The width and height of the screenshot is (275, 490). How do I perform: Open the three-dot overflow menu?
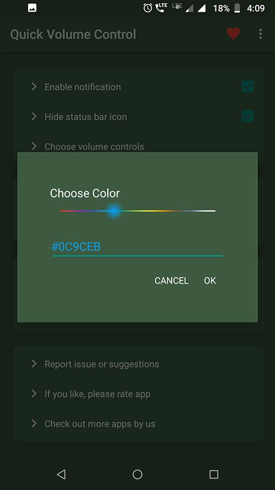pyautogui.click(x=261, y=34)
